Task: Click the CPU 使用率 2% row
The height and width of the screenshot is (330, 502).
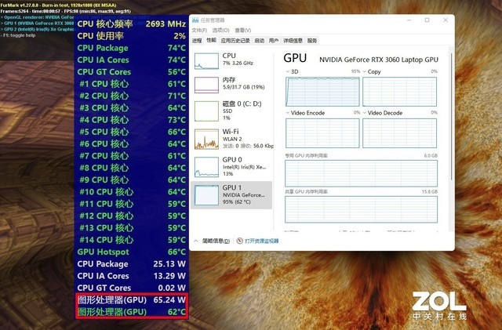Action: click(x=131, y=36)
